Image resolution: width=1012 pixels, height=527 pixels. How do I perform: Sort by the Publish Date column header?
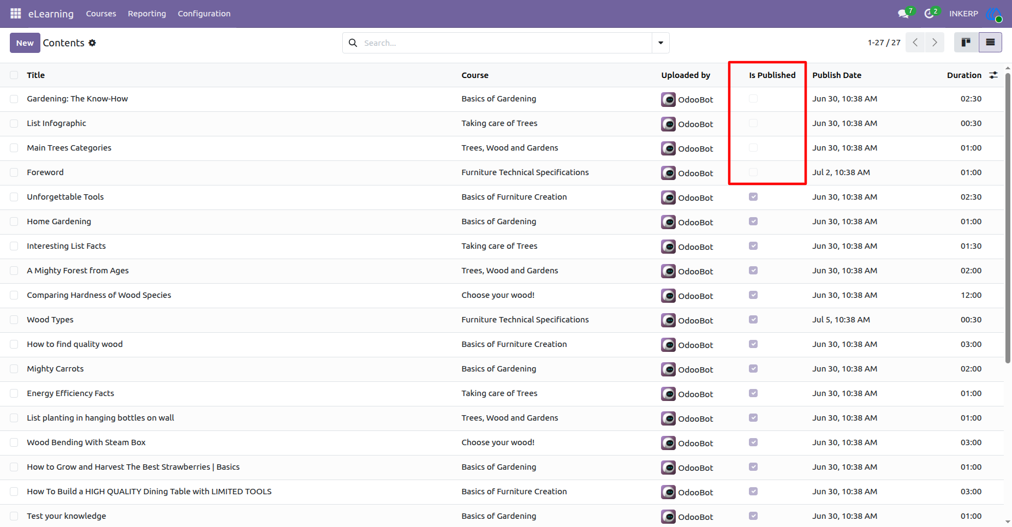[837, 75]
